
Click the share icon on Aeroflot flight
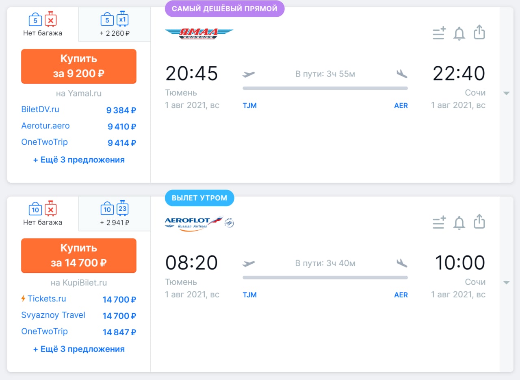(480, 222)
